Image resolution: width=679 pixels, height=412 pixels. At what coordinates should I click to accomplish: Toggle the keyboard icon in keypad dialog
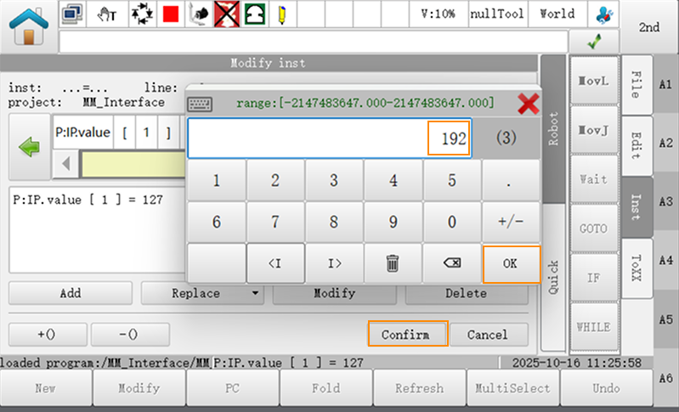pyautogui.click(x=200, y=104)
